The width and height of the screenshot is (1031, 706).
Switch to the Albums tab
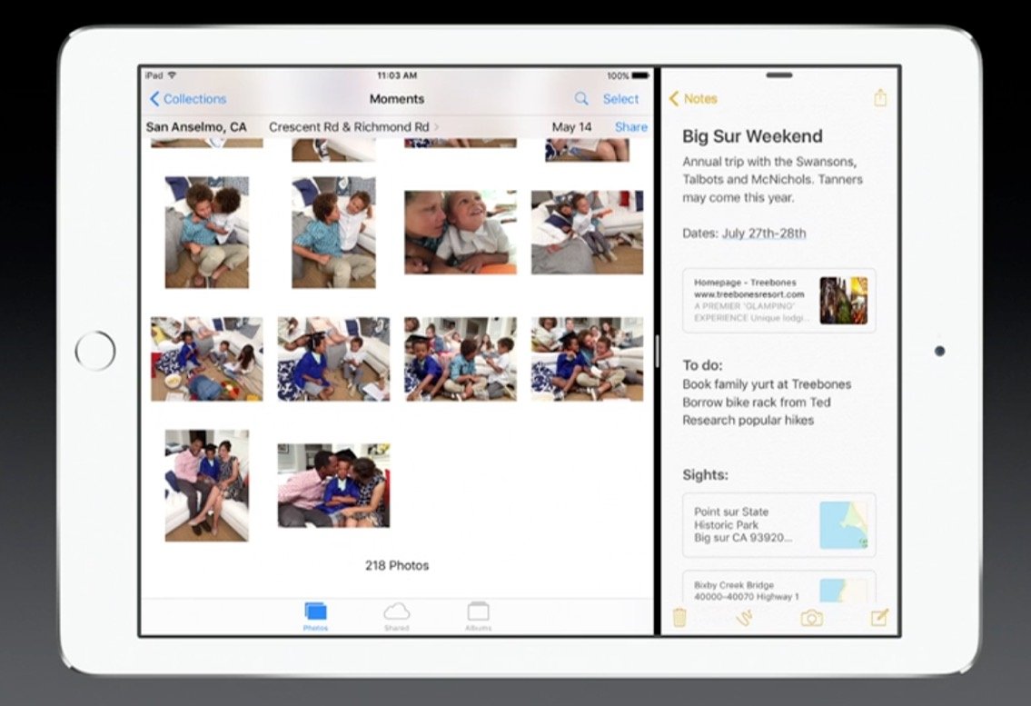click(478, 617)
